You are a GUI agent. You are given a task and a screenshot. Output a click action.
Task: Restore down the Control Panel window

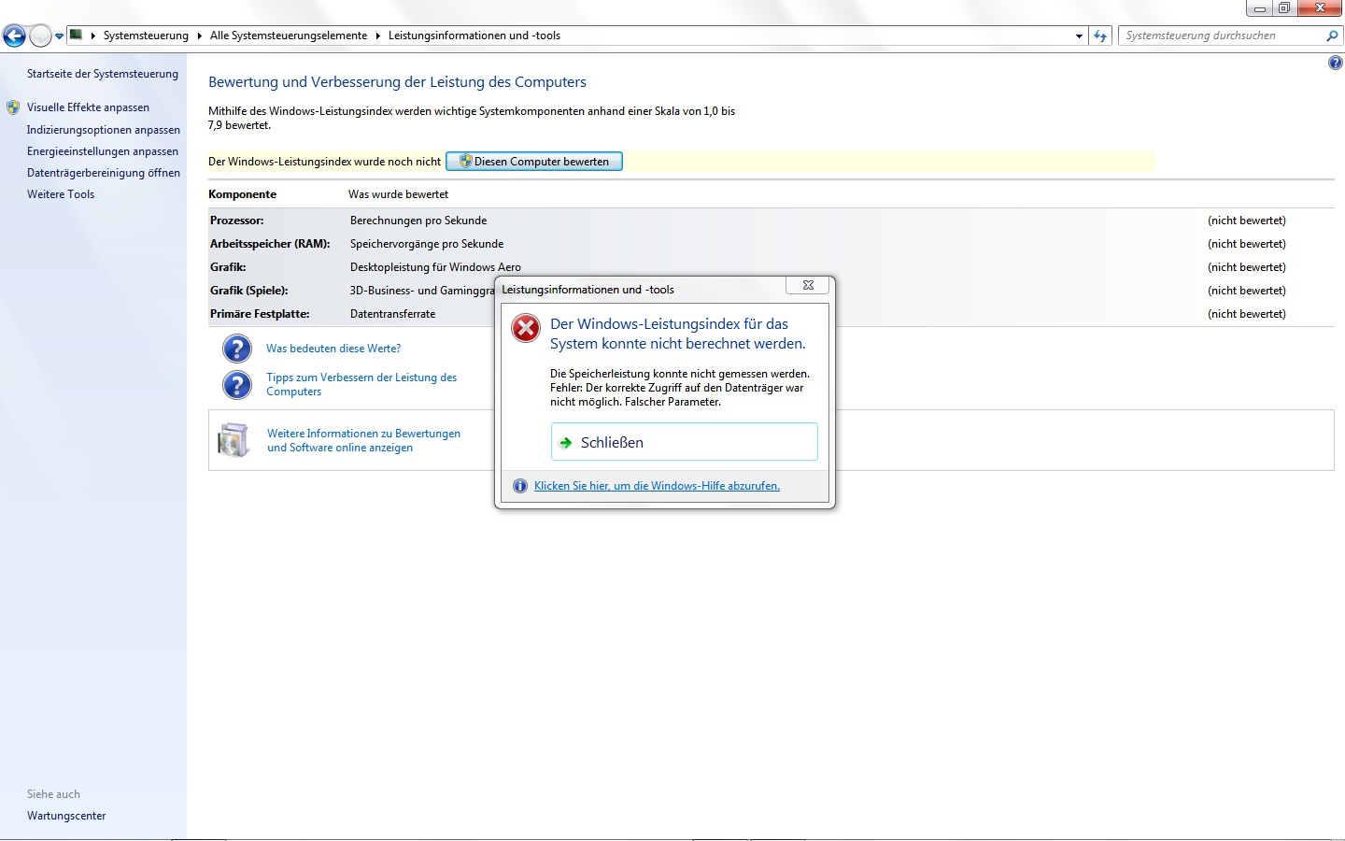coord(1283,7)
